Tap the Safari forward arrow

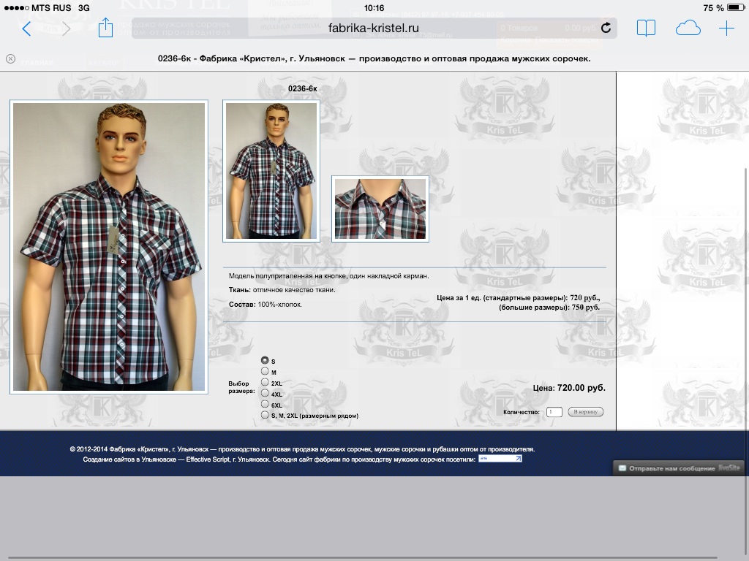pos(66,28)
